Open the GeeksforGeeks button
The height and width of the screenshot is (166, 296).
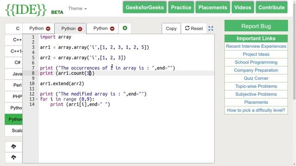(145, 7)
